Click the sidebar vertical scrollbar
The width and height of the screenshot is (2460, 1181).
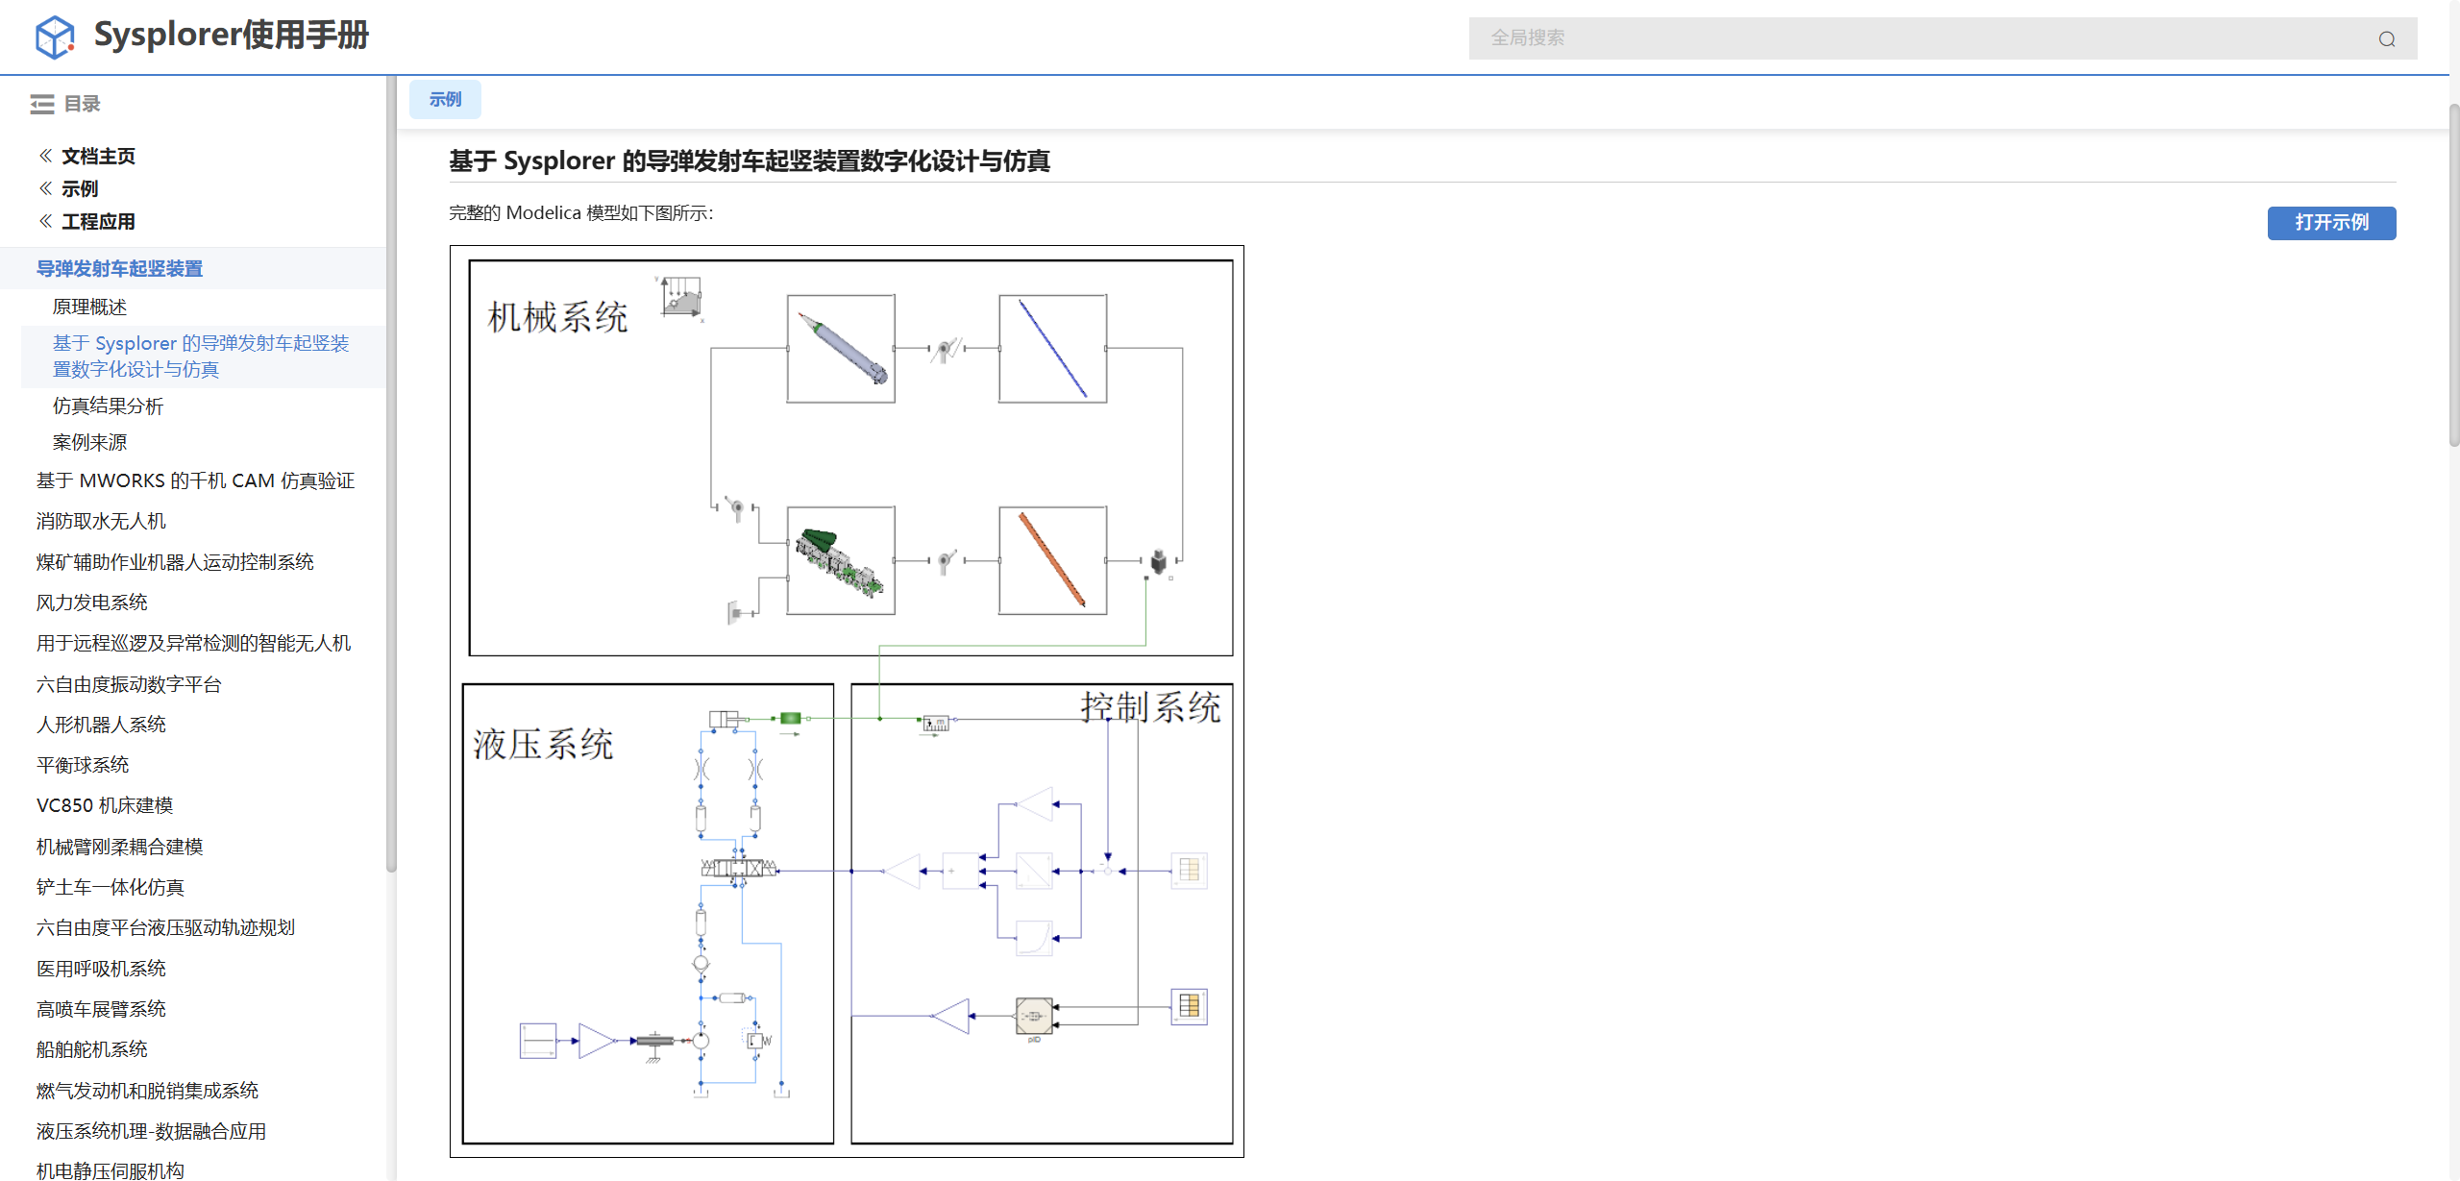pos(391,475)
